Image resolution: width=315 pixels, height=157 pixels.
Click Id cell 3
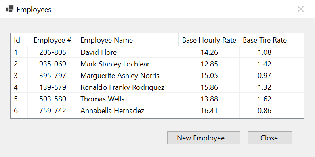pyautogui.click(x=16, y=76)
